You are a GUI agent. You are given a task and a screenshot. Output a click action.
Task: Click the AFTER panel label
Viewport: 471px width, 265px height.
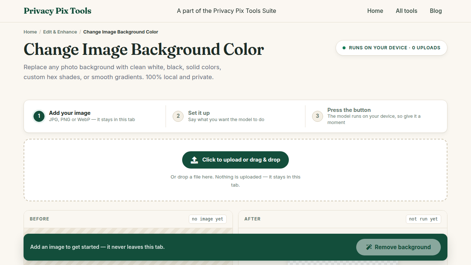tap(252, 219)
